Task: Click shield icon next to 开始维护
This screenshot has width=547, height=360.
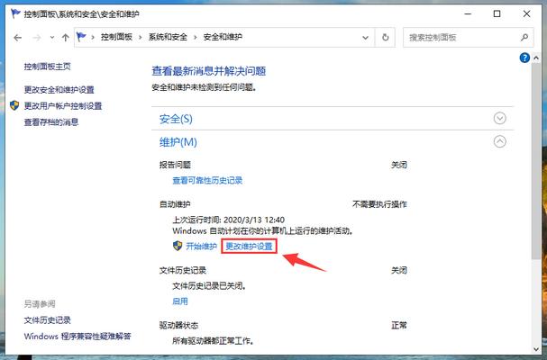Action: click(x=178, y=246)
